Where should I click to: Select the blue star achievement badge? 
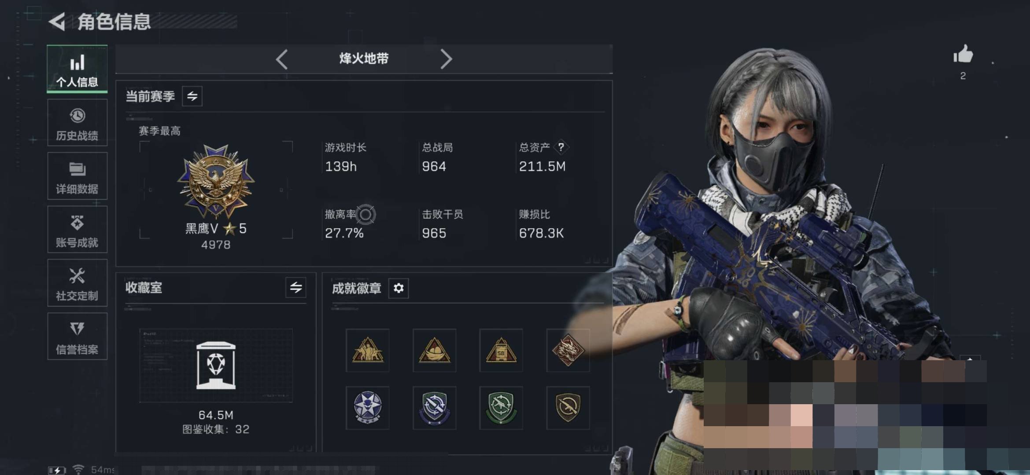(368, 408)
